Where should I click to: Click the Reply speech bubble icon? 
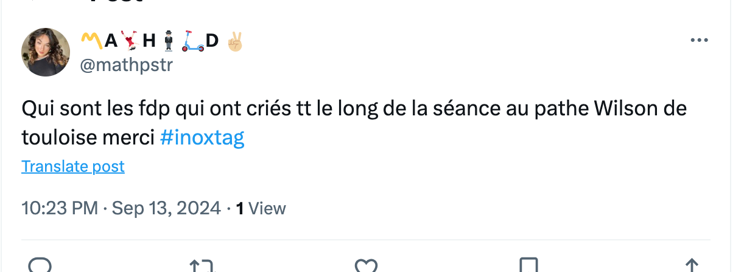(x=40, y=265)
